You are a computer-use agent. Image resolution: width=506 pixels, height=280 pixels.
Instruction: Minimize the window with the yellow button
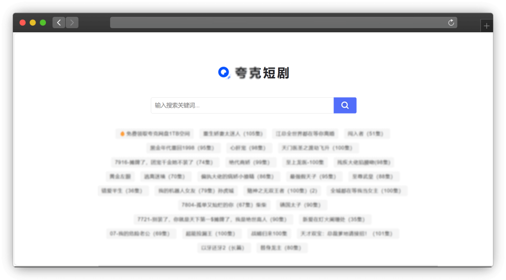tap(33, 23)
